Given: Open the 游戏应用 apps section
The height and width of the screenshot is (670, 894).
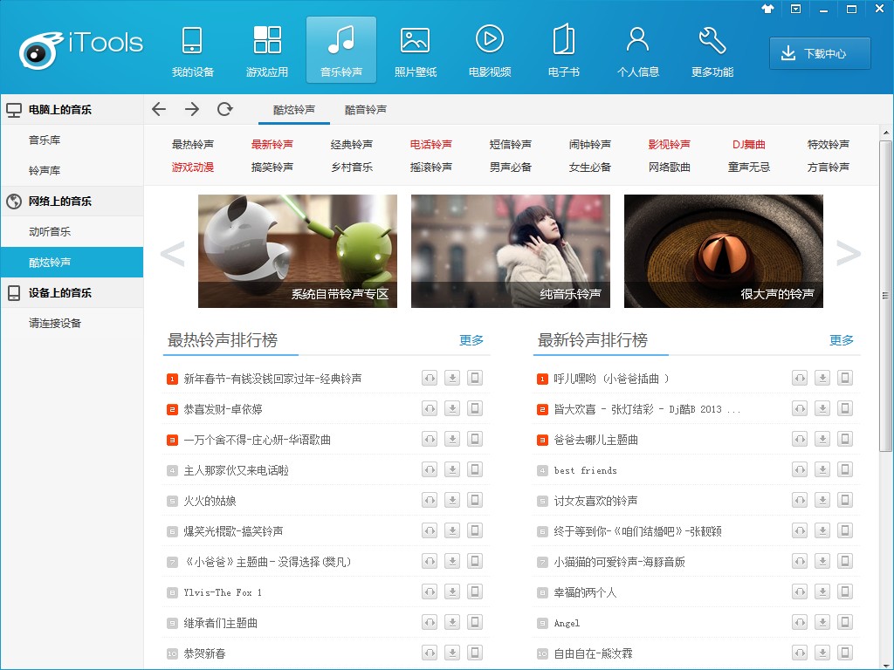Looking at the screenshot, I should tap(267, 51).
